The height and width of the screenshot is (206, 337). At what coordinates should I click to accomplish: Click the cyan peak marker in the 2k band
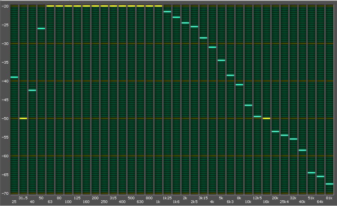185,23
